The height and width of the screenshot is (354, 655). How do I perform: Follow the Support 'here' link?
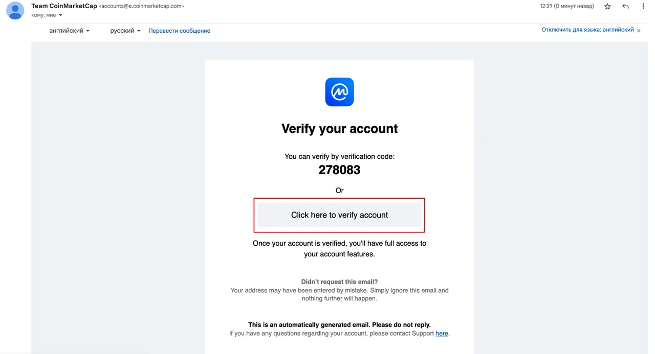click(x=442, y=334)
